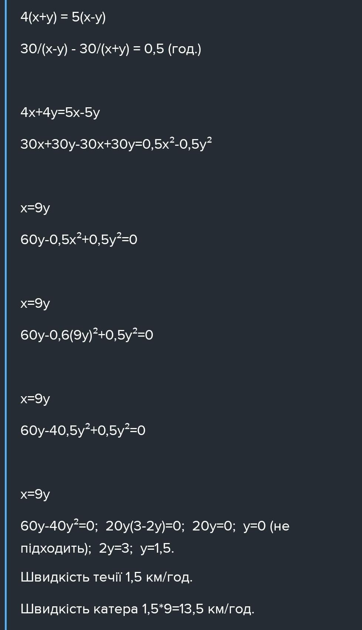Click the word підходить);
The width and height of the screenshot is (362, 630).
tap(56, 548)
